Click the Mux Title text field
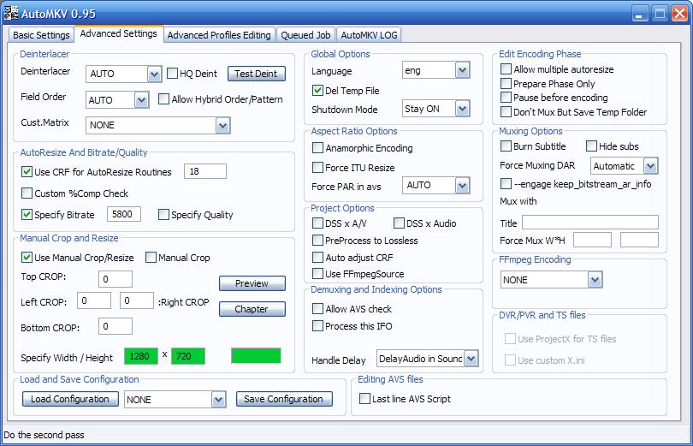The height and width of the screenshot is (446, 693). tap(590, 223)
